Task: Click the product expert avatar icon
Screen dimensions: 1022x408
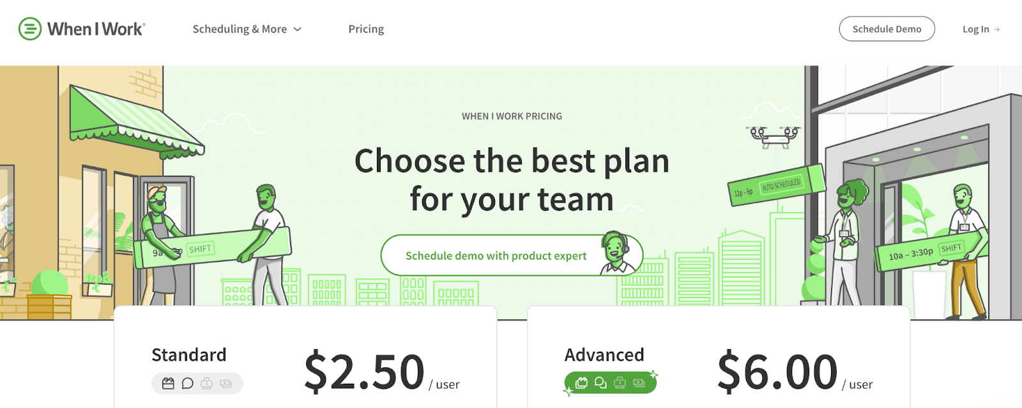Action: (x=616, y=252)
